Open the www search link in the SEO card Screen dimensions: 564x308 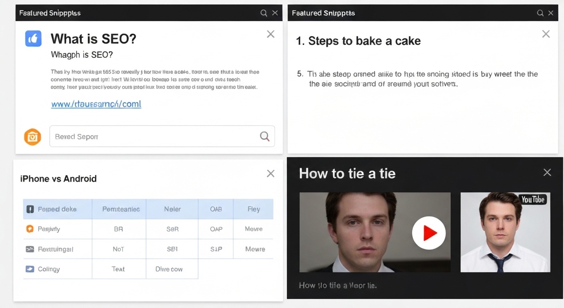coord(96,104)
